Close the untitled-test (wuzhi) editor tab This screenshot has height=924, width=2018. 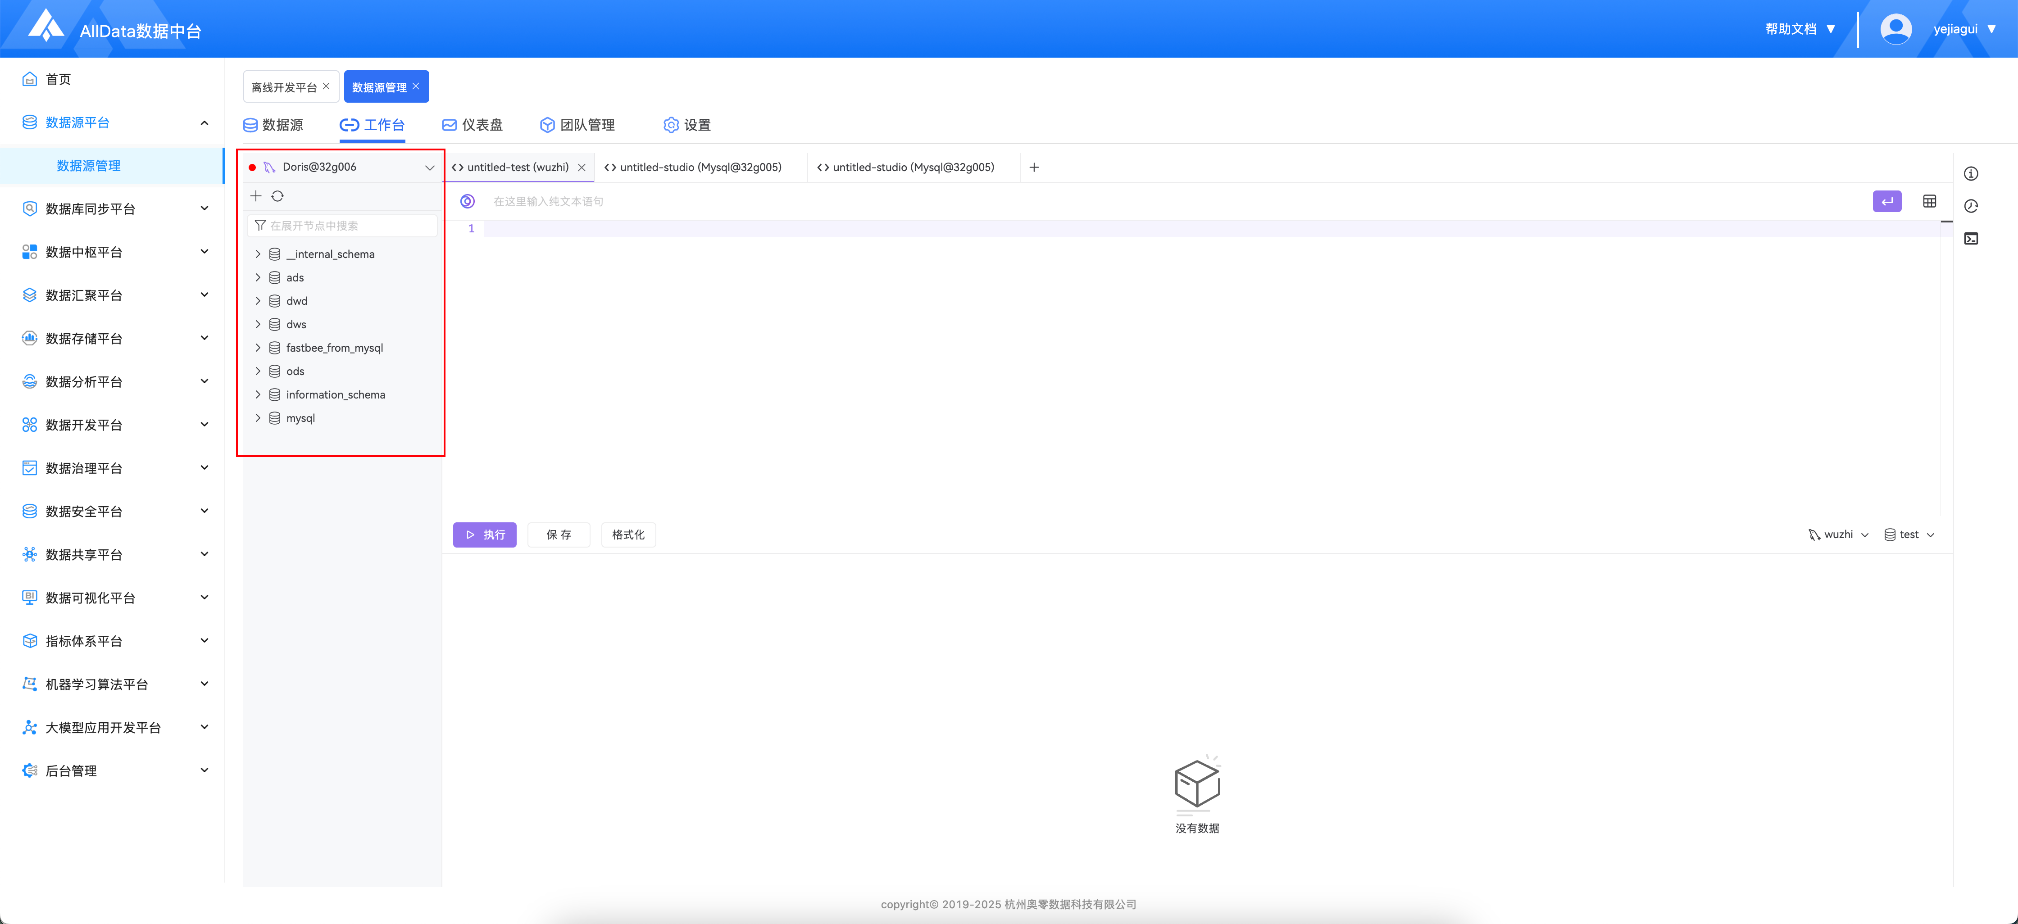[x=581, y=168]
